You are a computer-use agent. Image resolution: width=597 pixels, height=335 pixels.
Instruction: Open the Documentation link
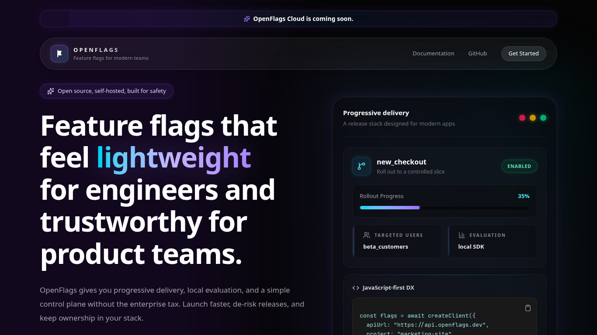tap(434, 54)
